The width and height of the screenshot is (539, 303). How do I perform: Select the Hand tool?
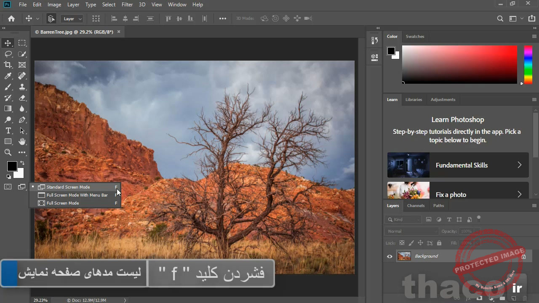(22, 142)
